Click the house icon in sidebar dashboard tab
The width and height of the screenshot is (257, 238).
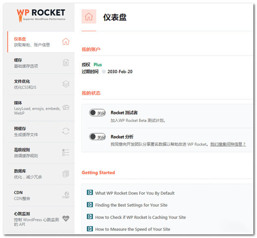coord(66,42)
